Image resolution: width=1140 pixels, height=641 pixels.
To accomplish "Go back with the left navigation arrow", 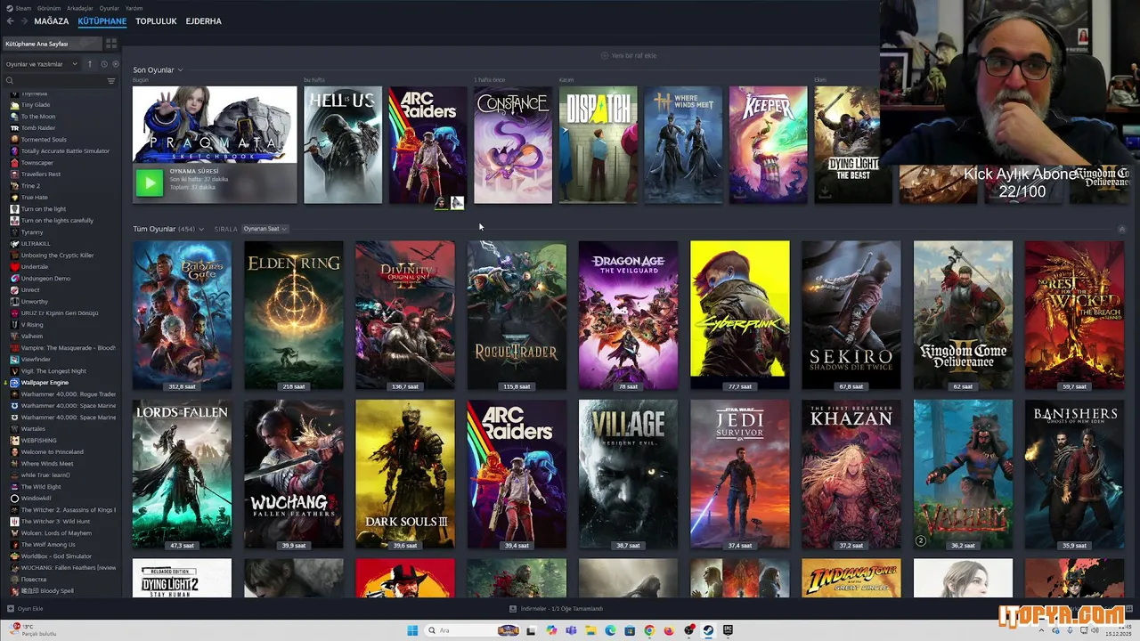I will 11,20.
